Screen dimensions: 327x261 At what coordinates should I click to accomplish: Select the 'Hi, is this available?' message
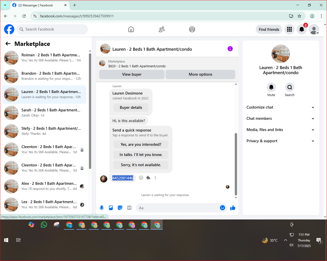click(x=129, y=121)
